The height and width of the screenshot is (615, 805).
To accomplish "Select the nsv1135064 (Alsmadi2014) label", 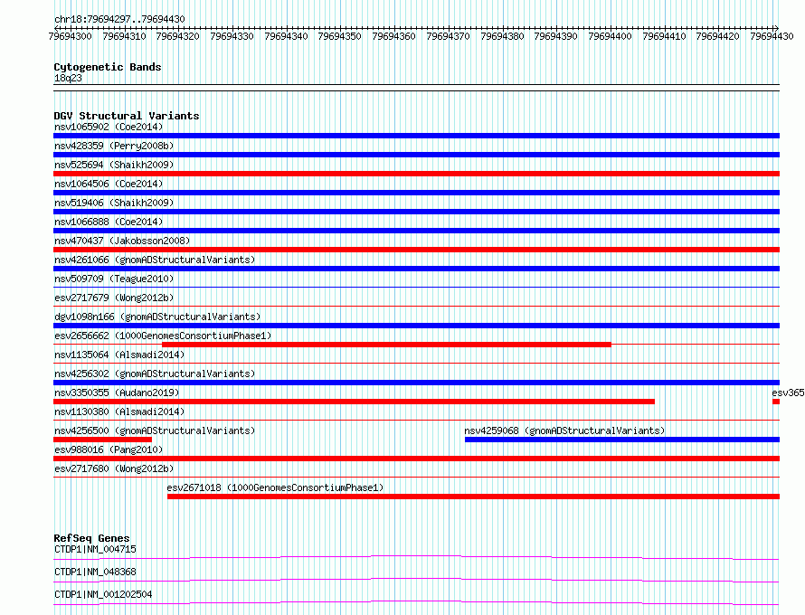I will point(119,355).
